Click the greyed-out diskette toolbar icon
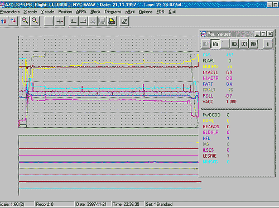 (102, 21)
